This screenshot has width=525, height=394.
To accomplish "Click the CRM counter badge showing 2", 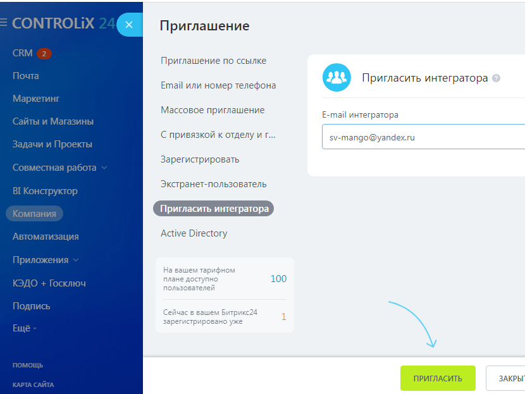I will tap(44, 54).
